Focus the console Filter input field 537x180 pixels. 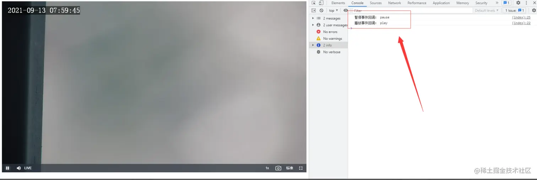pyautogui.click(x=412, y=11)
